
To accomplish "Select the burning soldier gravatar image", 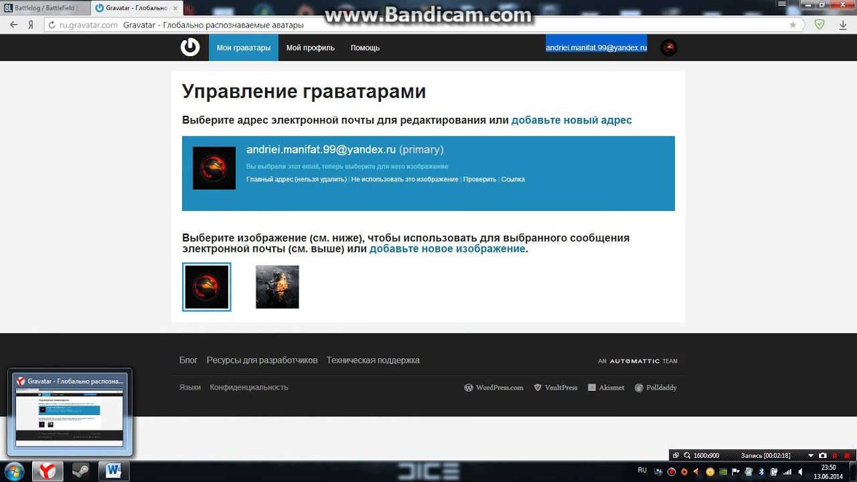I will click(277, 287).
